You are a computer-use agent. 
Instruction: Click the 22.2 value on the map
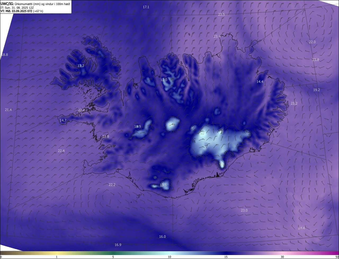coord(112,185)
